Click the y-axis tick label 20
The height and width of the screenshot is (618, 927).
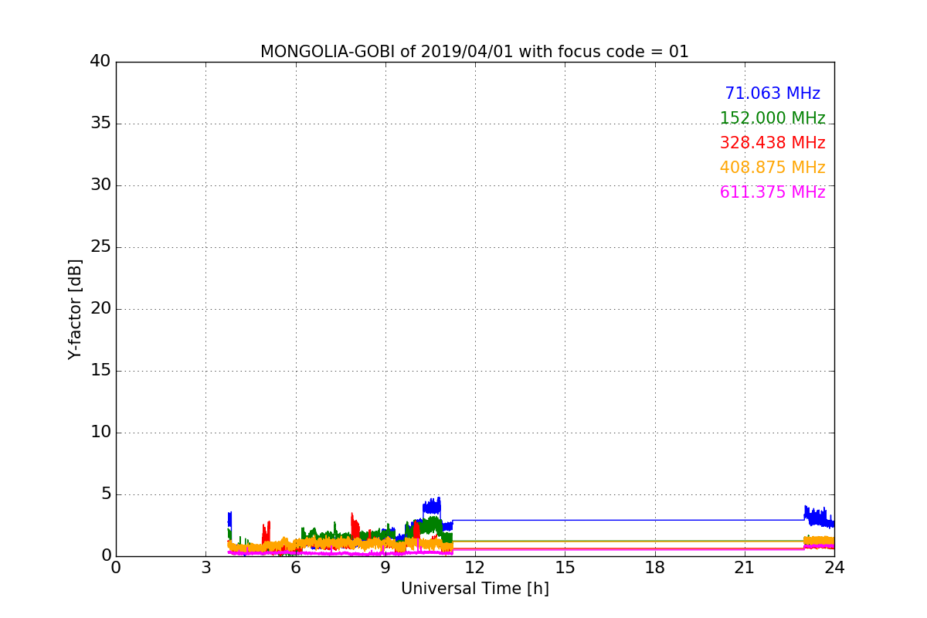click(x=101, y=309)
